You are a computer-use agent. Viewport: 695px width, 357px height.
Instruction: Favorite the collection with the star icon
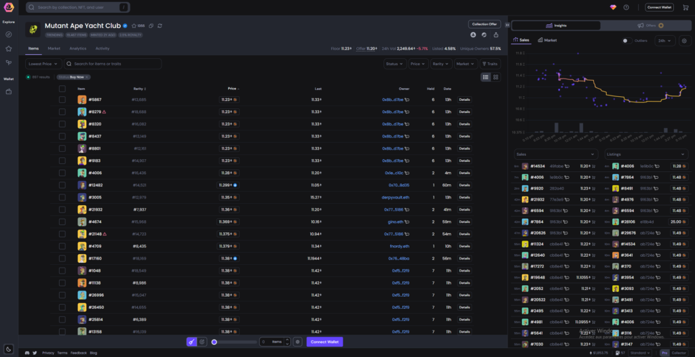[134, 26]
